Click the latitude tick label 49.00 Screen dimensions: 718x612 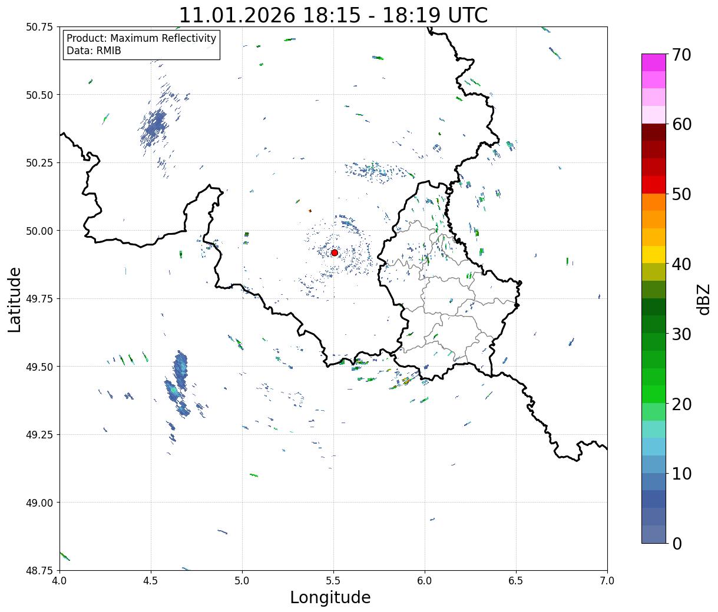pos(39,503)
